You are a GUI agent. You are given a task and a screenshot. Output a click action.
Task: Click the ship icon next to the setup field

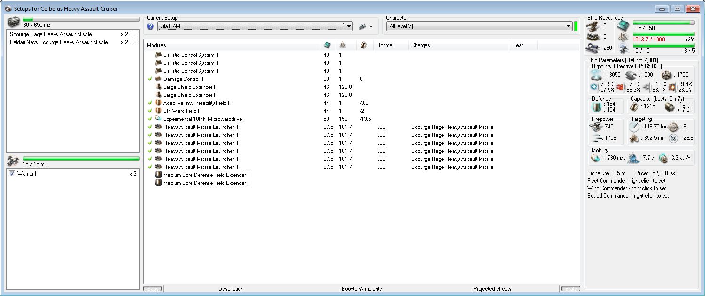coord(362,27)
